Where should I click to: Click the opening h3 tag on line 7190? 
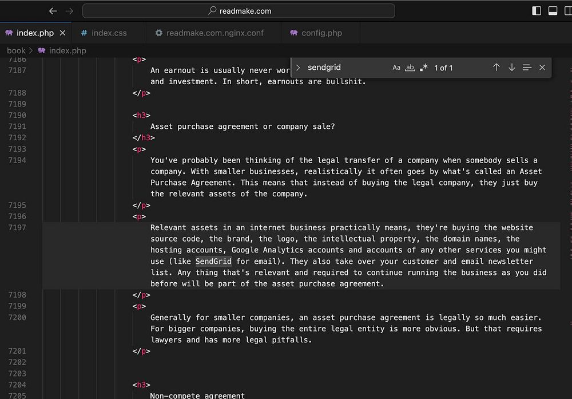pyautogui.click(x=141, y=116)
